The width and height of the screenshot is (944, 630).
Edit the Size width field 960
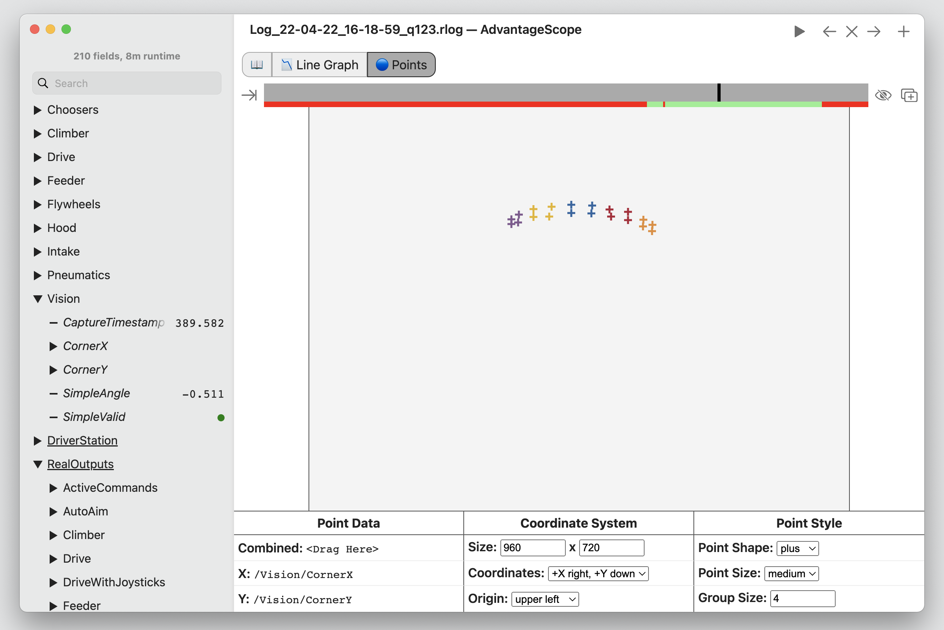[x=533, y=548]
